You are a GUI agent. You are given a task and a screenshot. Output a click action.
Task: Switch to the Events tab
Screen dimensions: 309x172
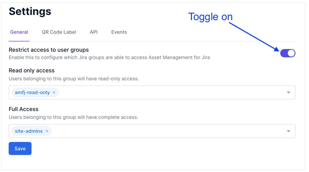pos(119,32)
